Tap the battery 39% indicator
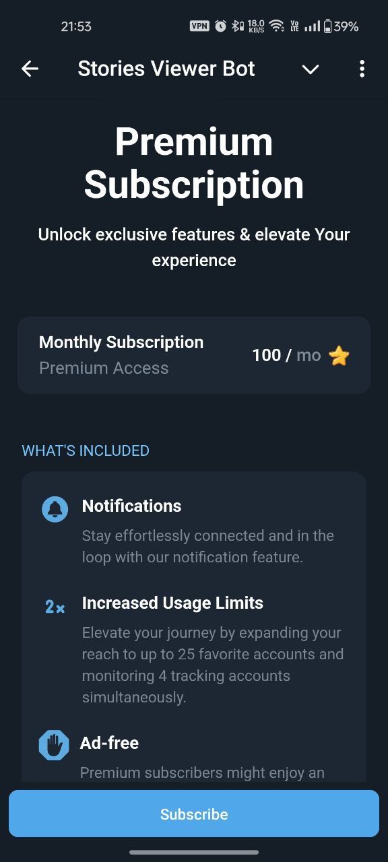This screenshot has width=388, height=862. pos(341,26)
